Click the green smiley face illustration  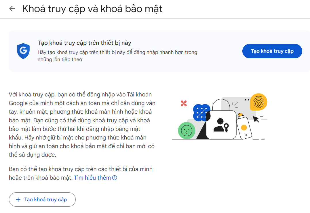coord(187,131)
